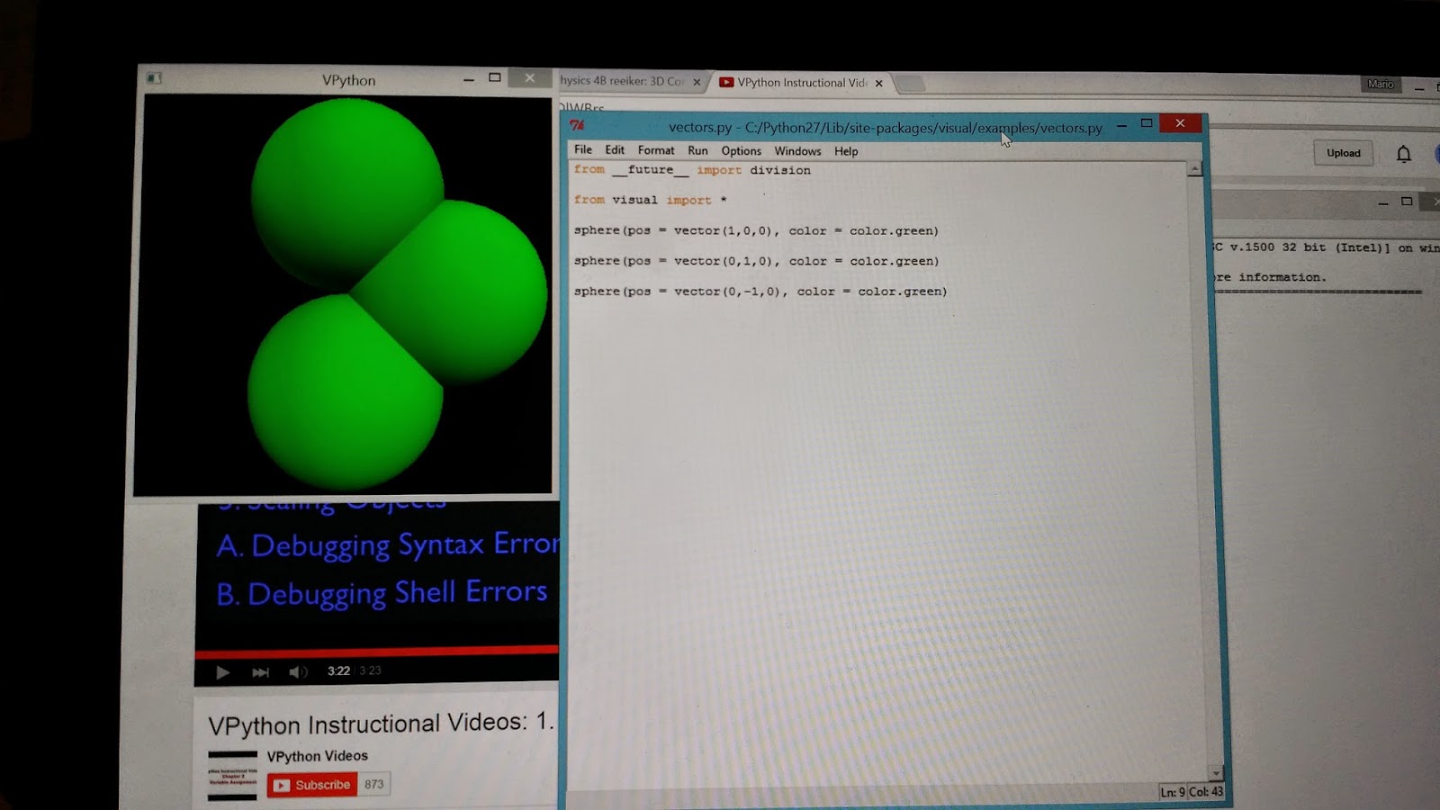
Task: Open the Windows menu in IDLE
Action: (x=797, y=150)
